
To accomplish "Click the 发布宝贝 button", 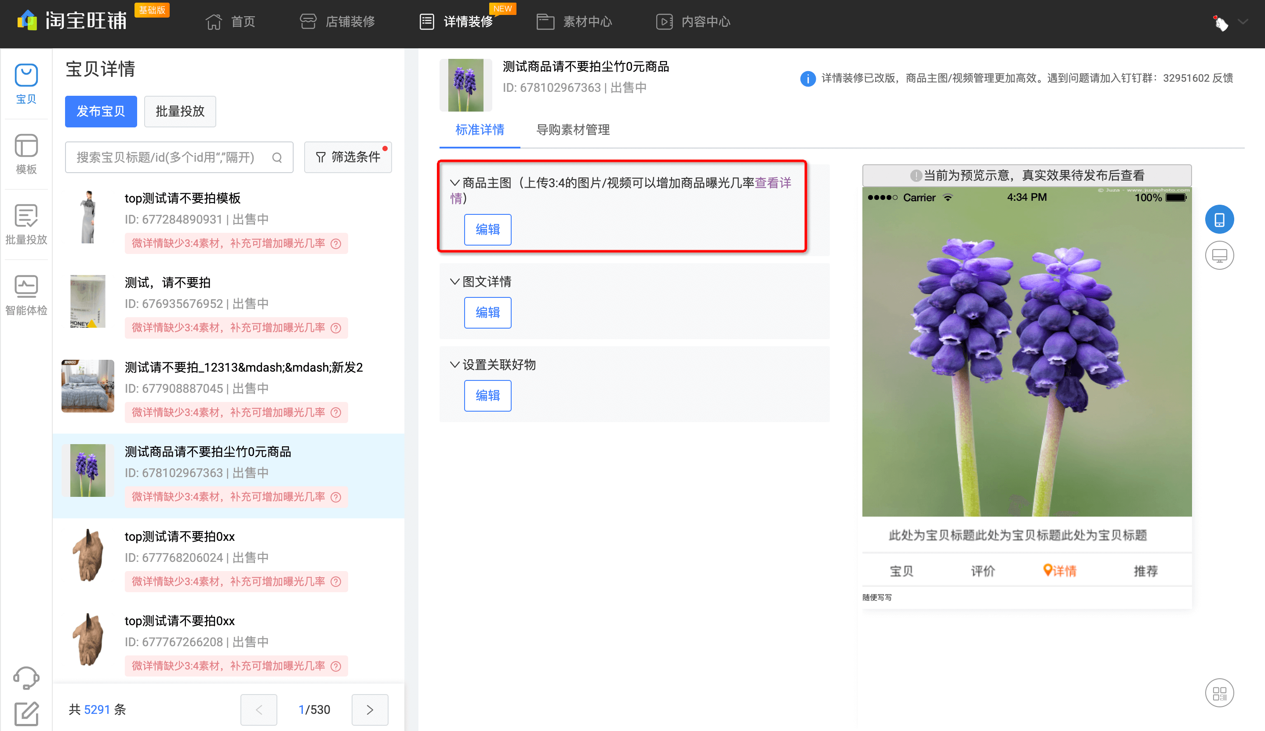I will (x=100, y=112).
